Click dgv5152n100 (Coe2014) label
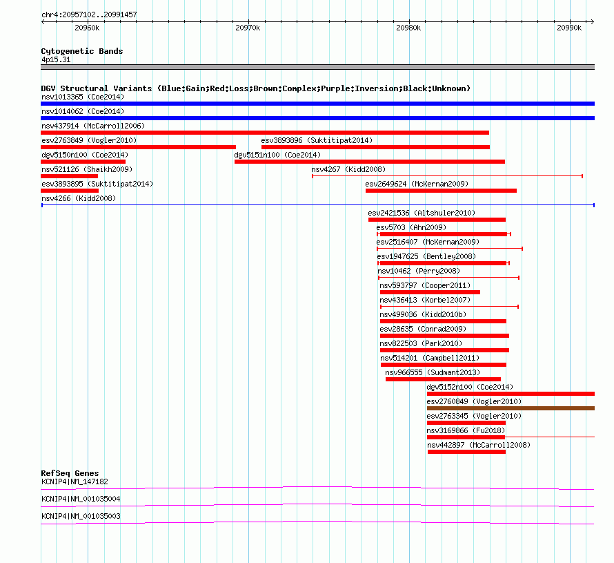 tap(470, 387)
